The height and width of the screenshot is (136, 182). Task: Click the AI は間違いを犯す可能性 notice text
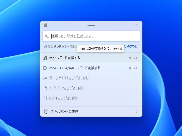60,47
